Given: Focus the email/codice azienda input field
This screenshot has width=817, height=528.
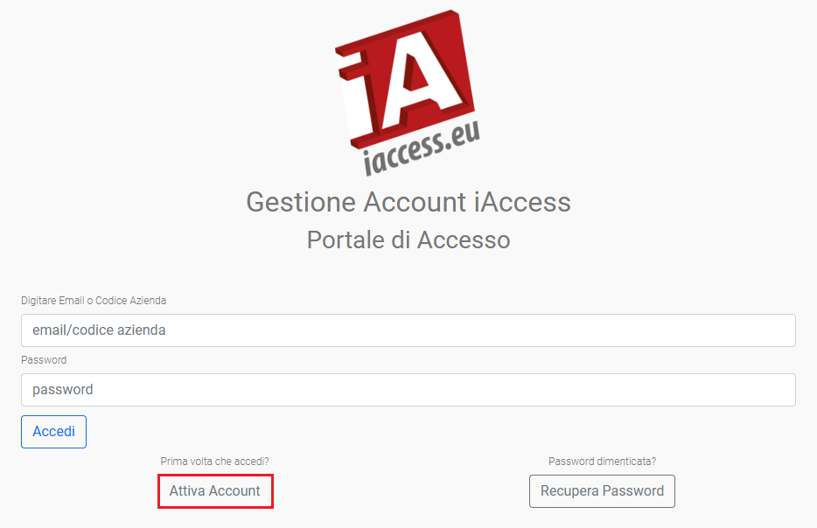Looking at the screenshot, I should click(408, 330).
